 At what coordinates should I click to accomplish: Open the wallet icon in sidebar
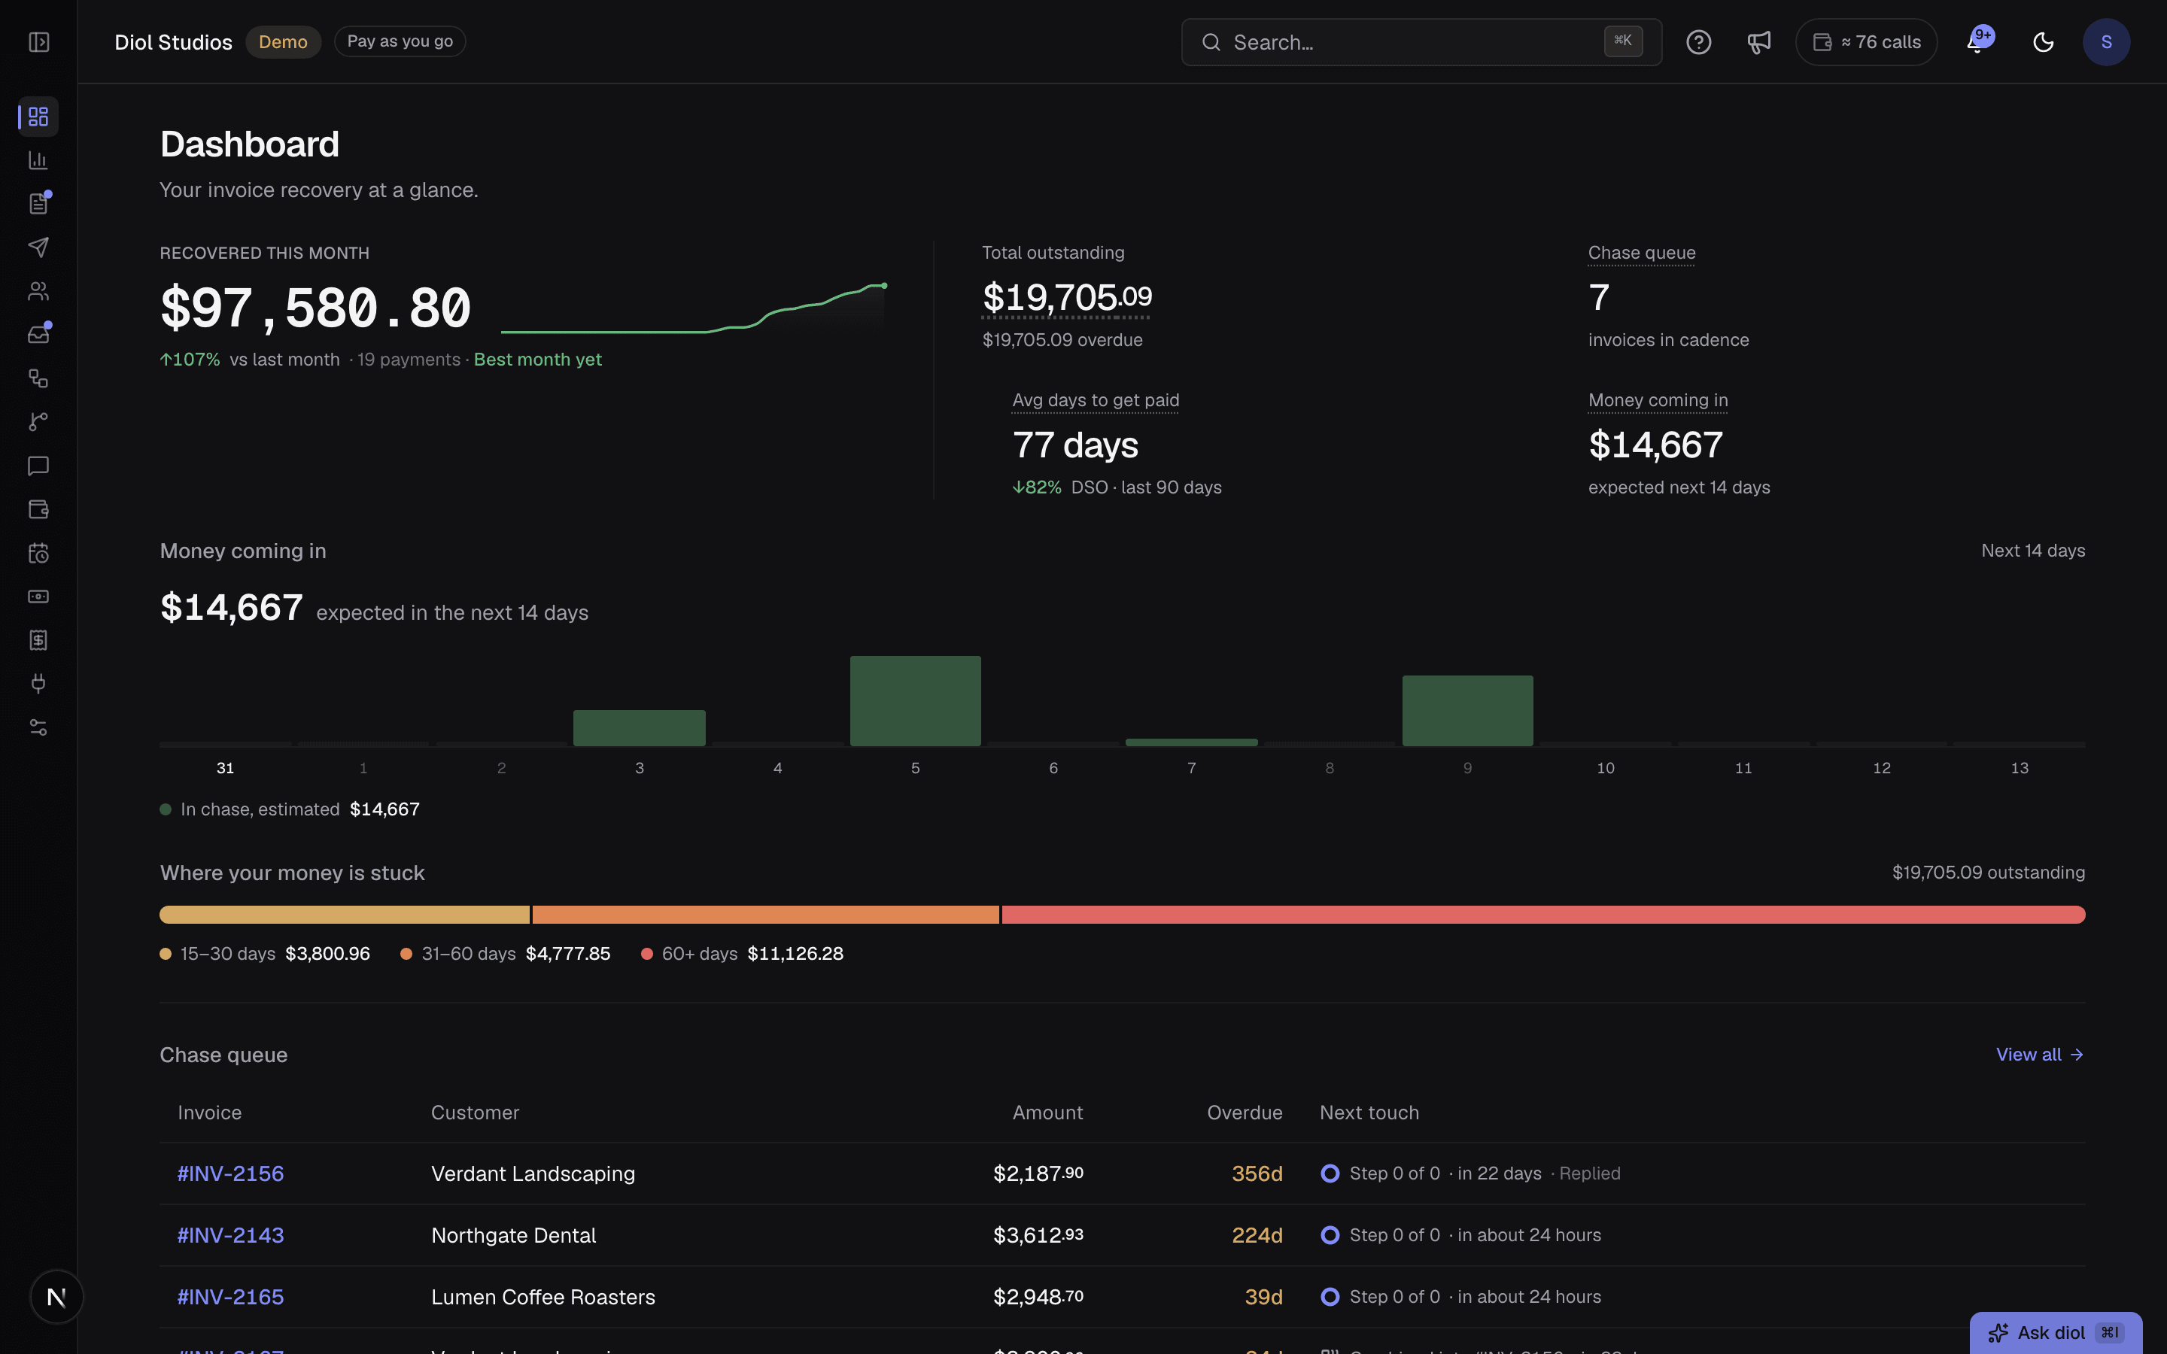point(38,509)
